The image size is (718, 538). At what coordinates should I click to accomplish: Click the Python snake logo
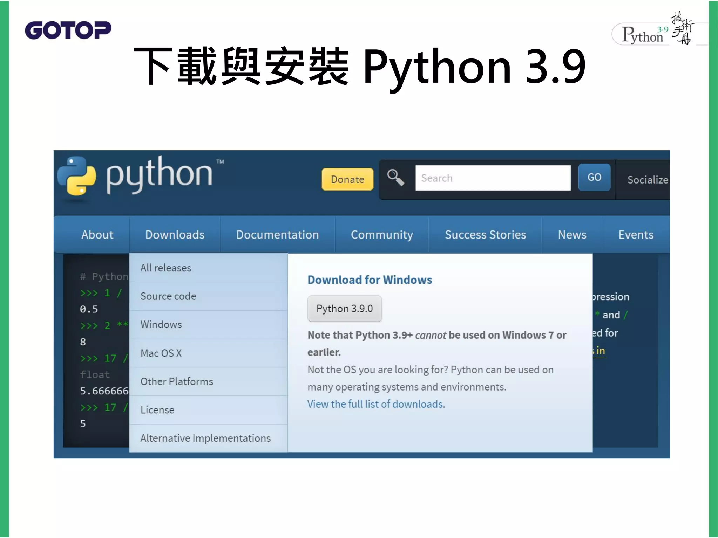76,176
